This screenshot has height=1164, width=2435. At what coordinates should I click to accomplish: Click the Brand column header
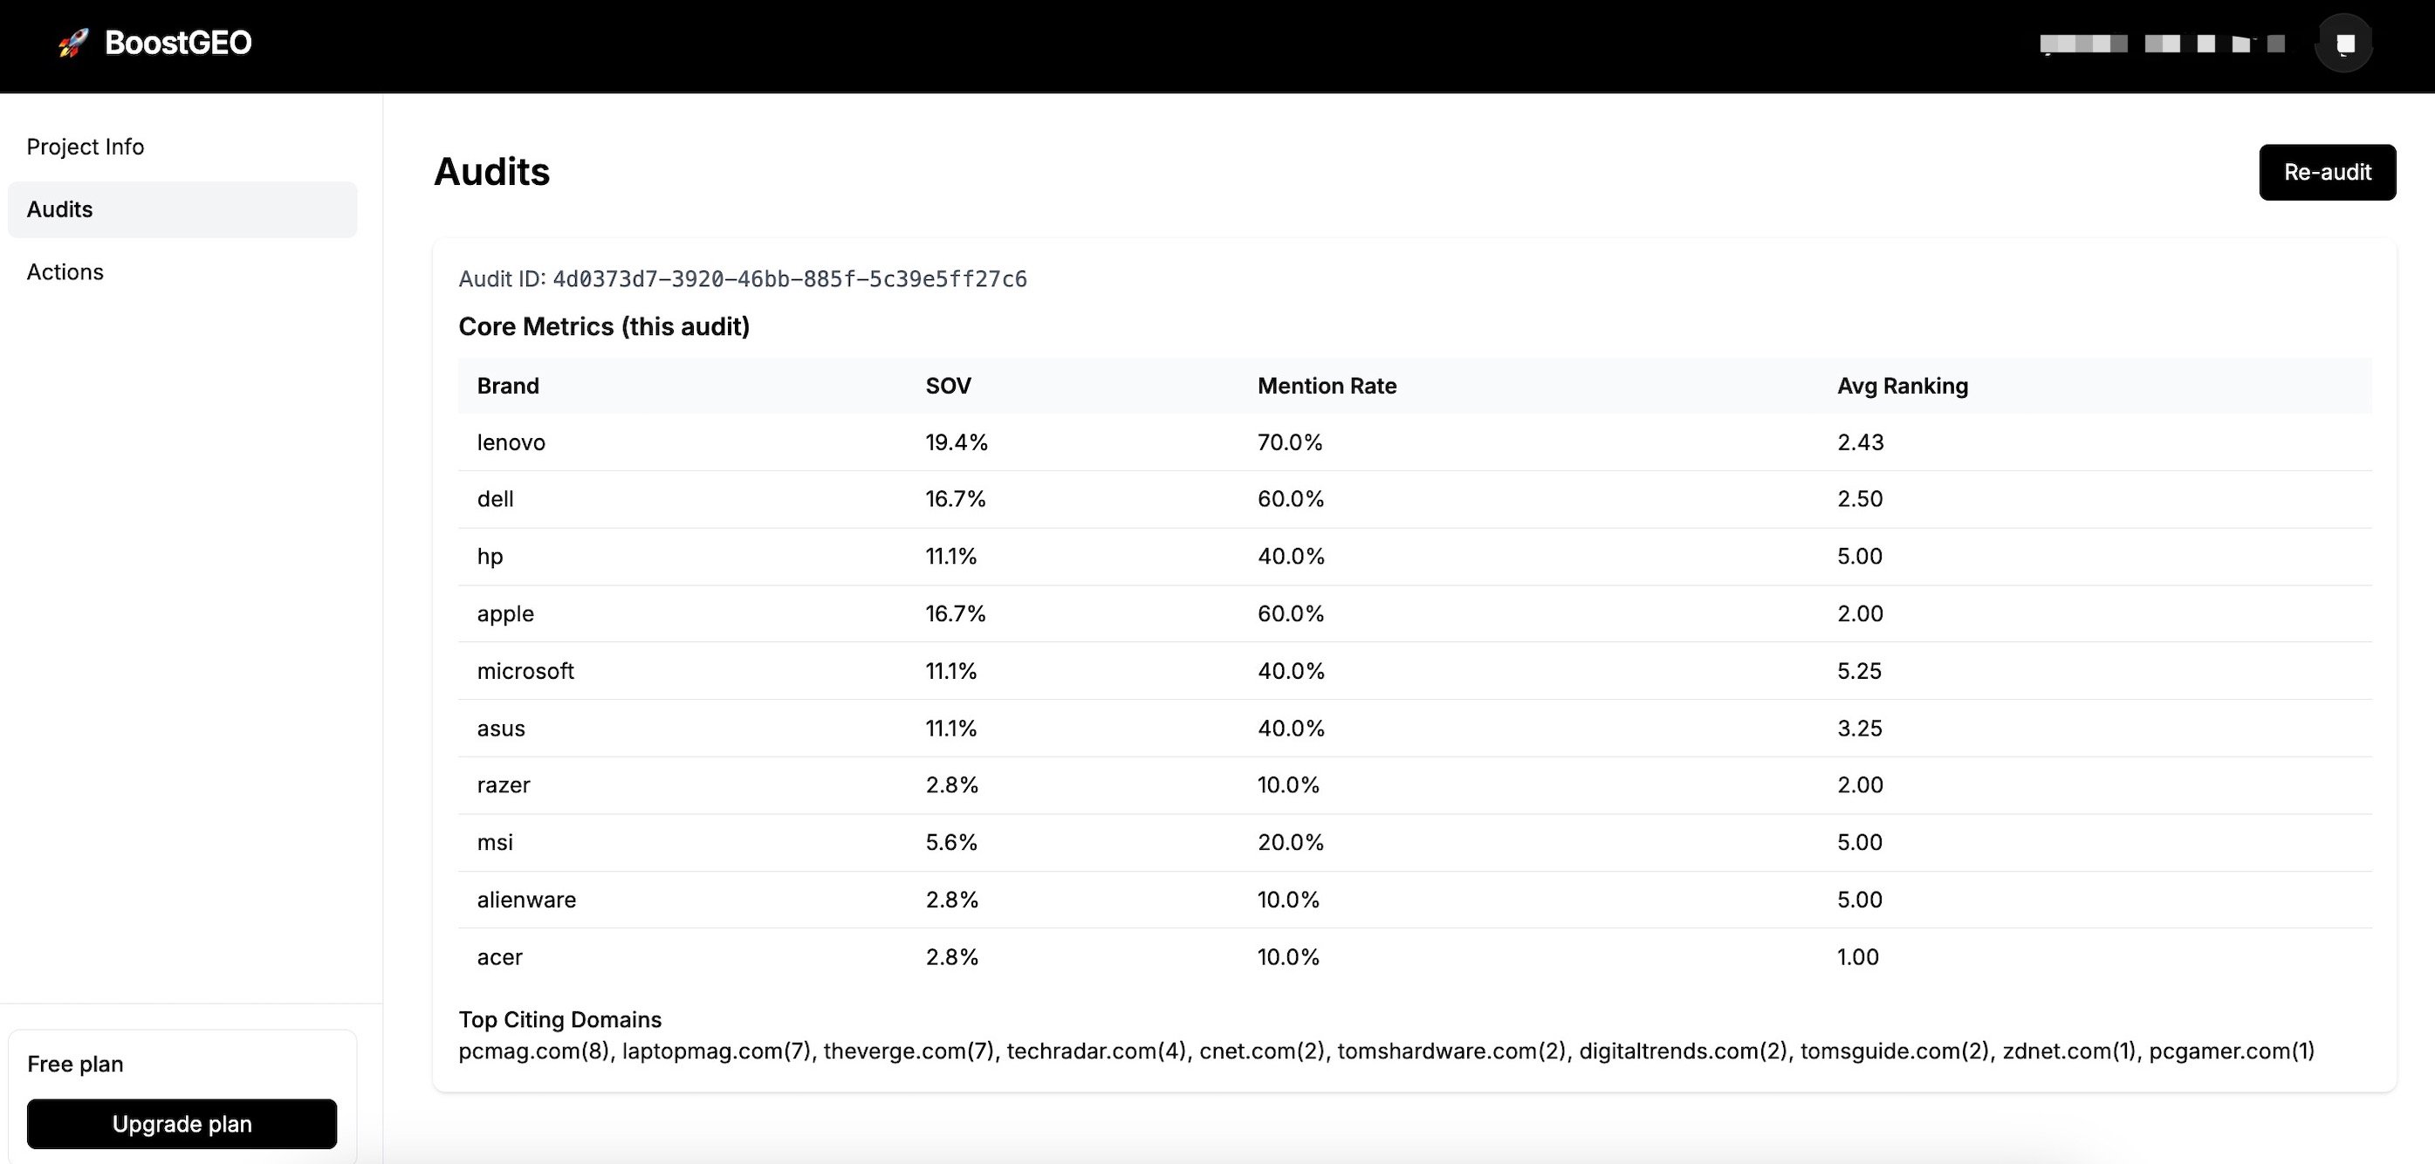tap(508, 386)
